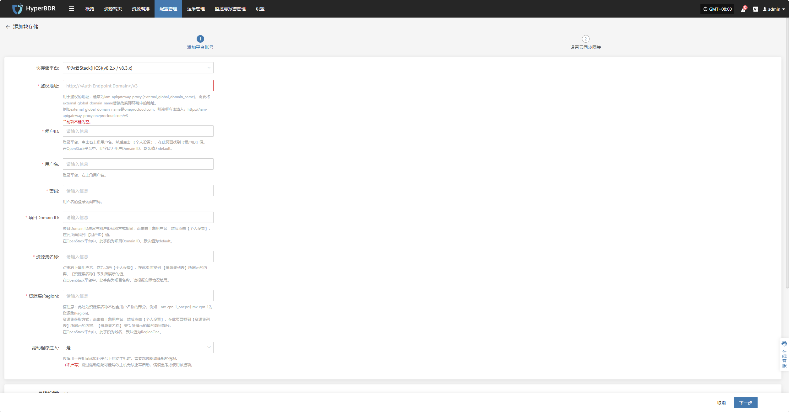This screenshot has height=412, width=789.
Task: Click the 取消 button
Action: 721,403
